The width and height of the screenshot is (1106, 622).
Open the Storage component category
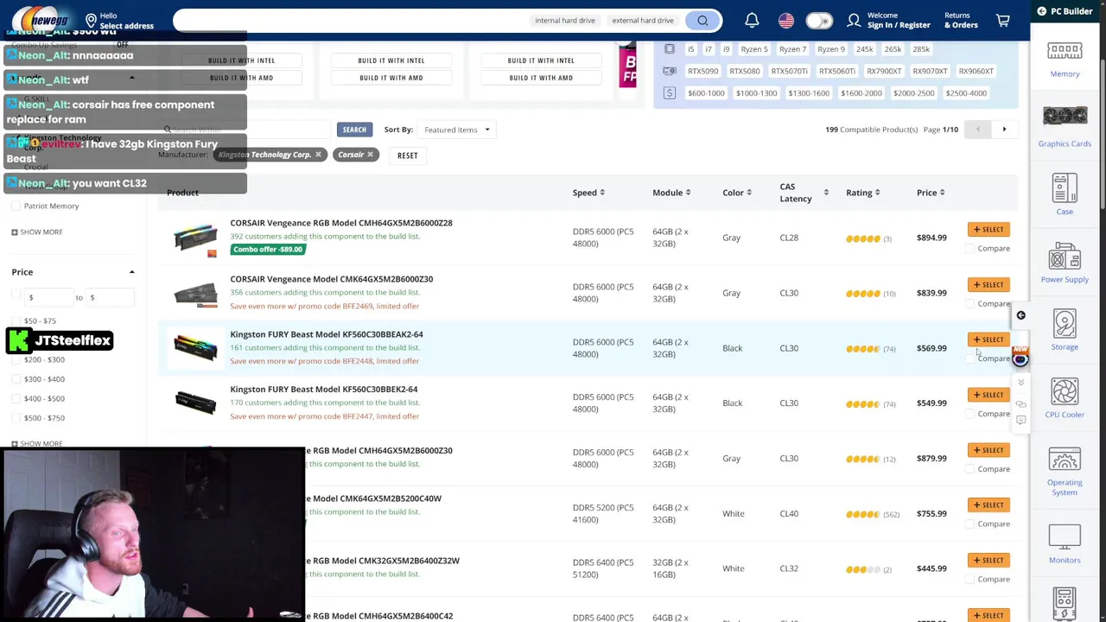[x=1065, y=330]
